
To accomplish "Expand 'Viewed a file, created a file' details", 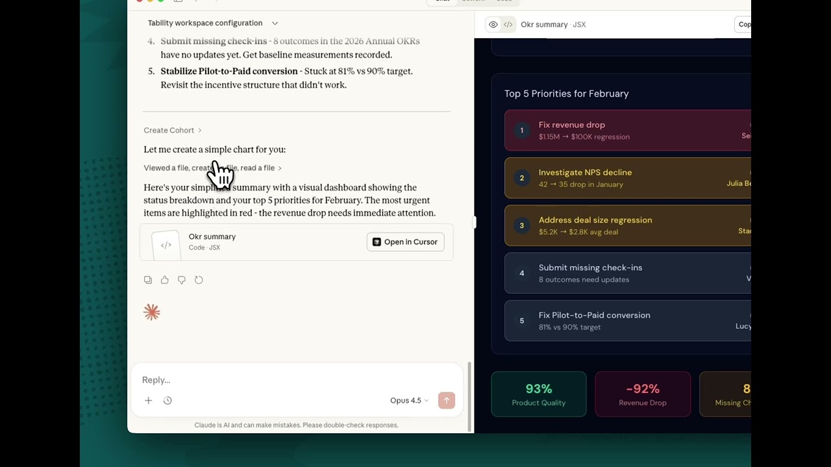I will [x=212, y=168].
